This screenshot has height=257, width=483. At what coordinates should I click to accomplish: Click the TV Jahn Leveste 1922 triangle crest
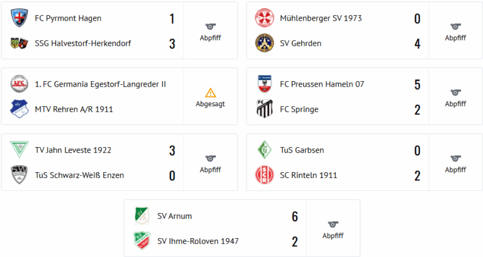coord(19,150)
